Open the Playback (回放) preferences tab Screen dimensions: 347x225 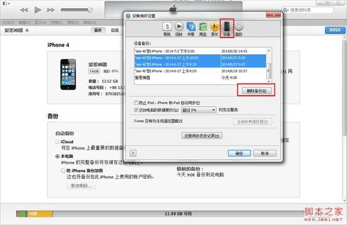(x=179, y=29)
